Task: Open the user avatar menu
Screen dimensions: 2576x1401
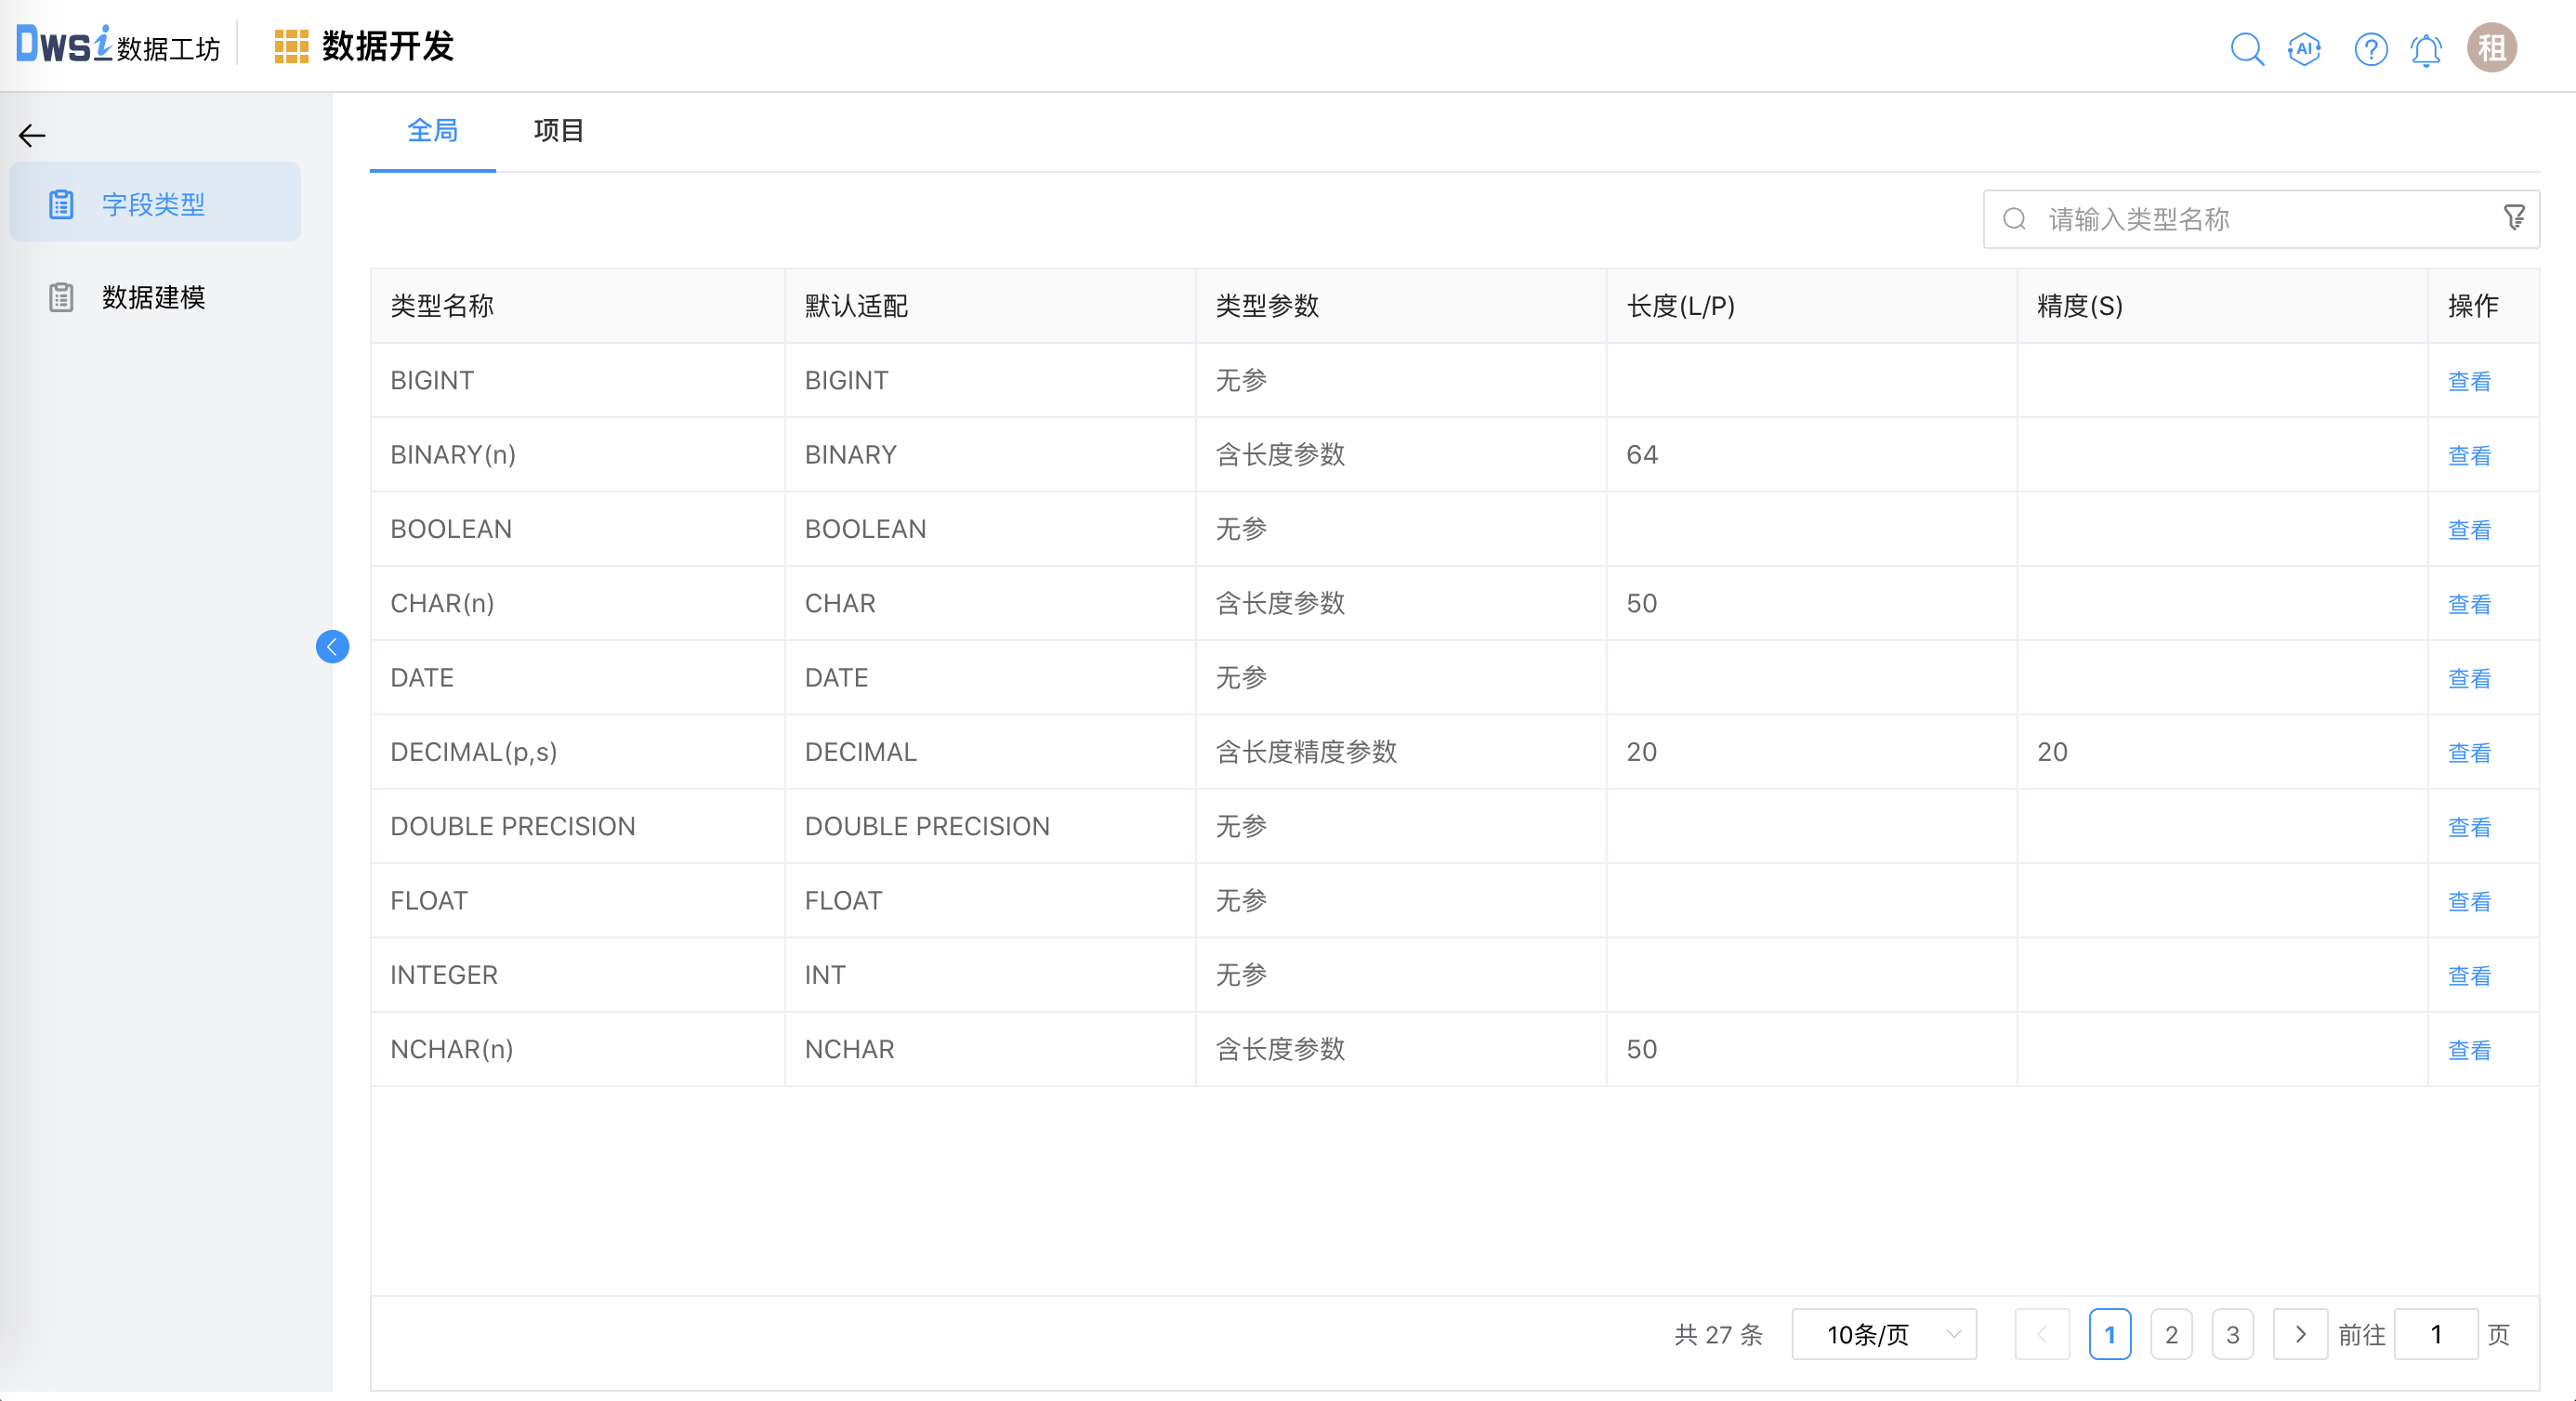Action: pyautogui.click(x=2491, y=48)
